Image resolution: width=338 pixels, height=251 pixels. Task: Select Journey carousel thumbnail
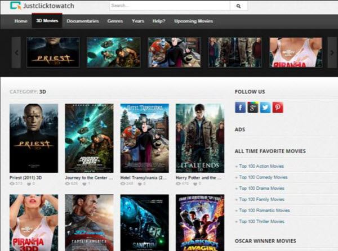(114, 52)
